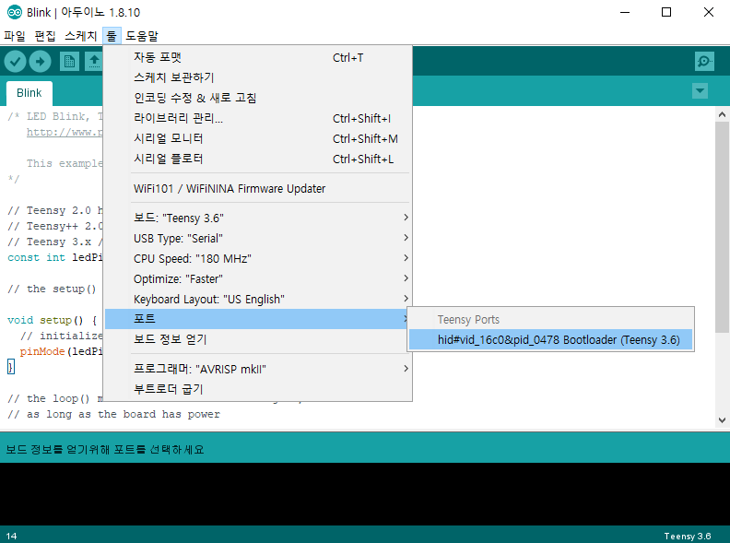Expand CPU Speed: "180 MHz" submenu
Image resolution: width=730 pixels, height=543 pixels.
258,258
